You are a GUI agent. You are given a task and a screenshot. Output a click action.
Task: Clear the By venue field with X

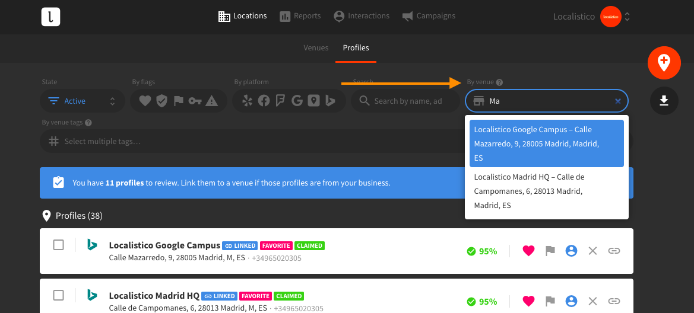coord(618,101)
